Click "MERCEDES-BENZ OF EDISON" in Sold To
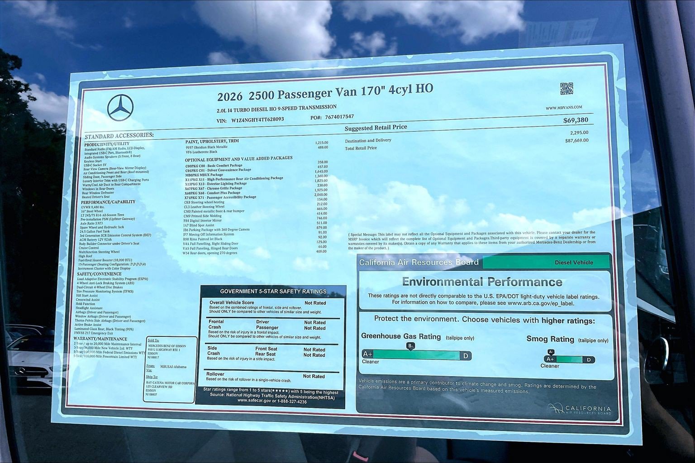The width and height of the screenshot is (695, 463). (167, 346)
